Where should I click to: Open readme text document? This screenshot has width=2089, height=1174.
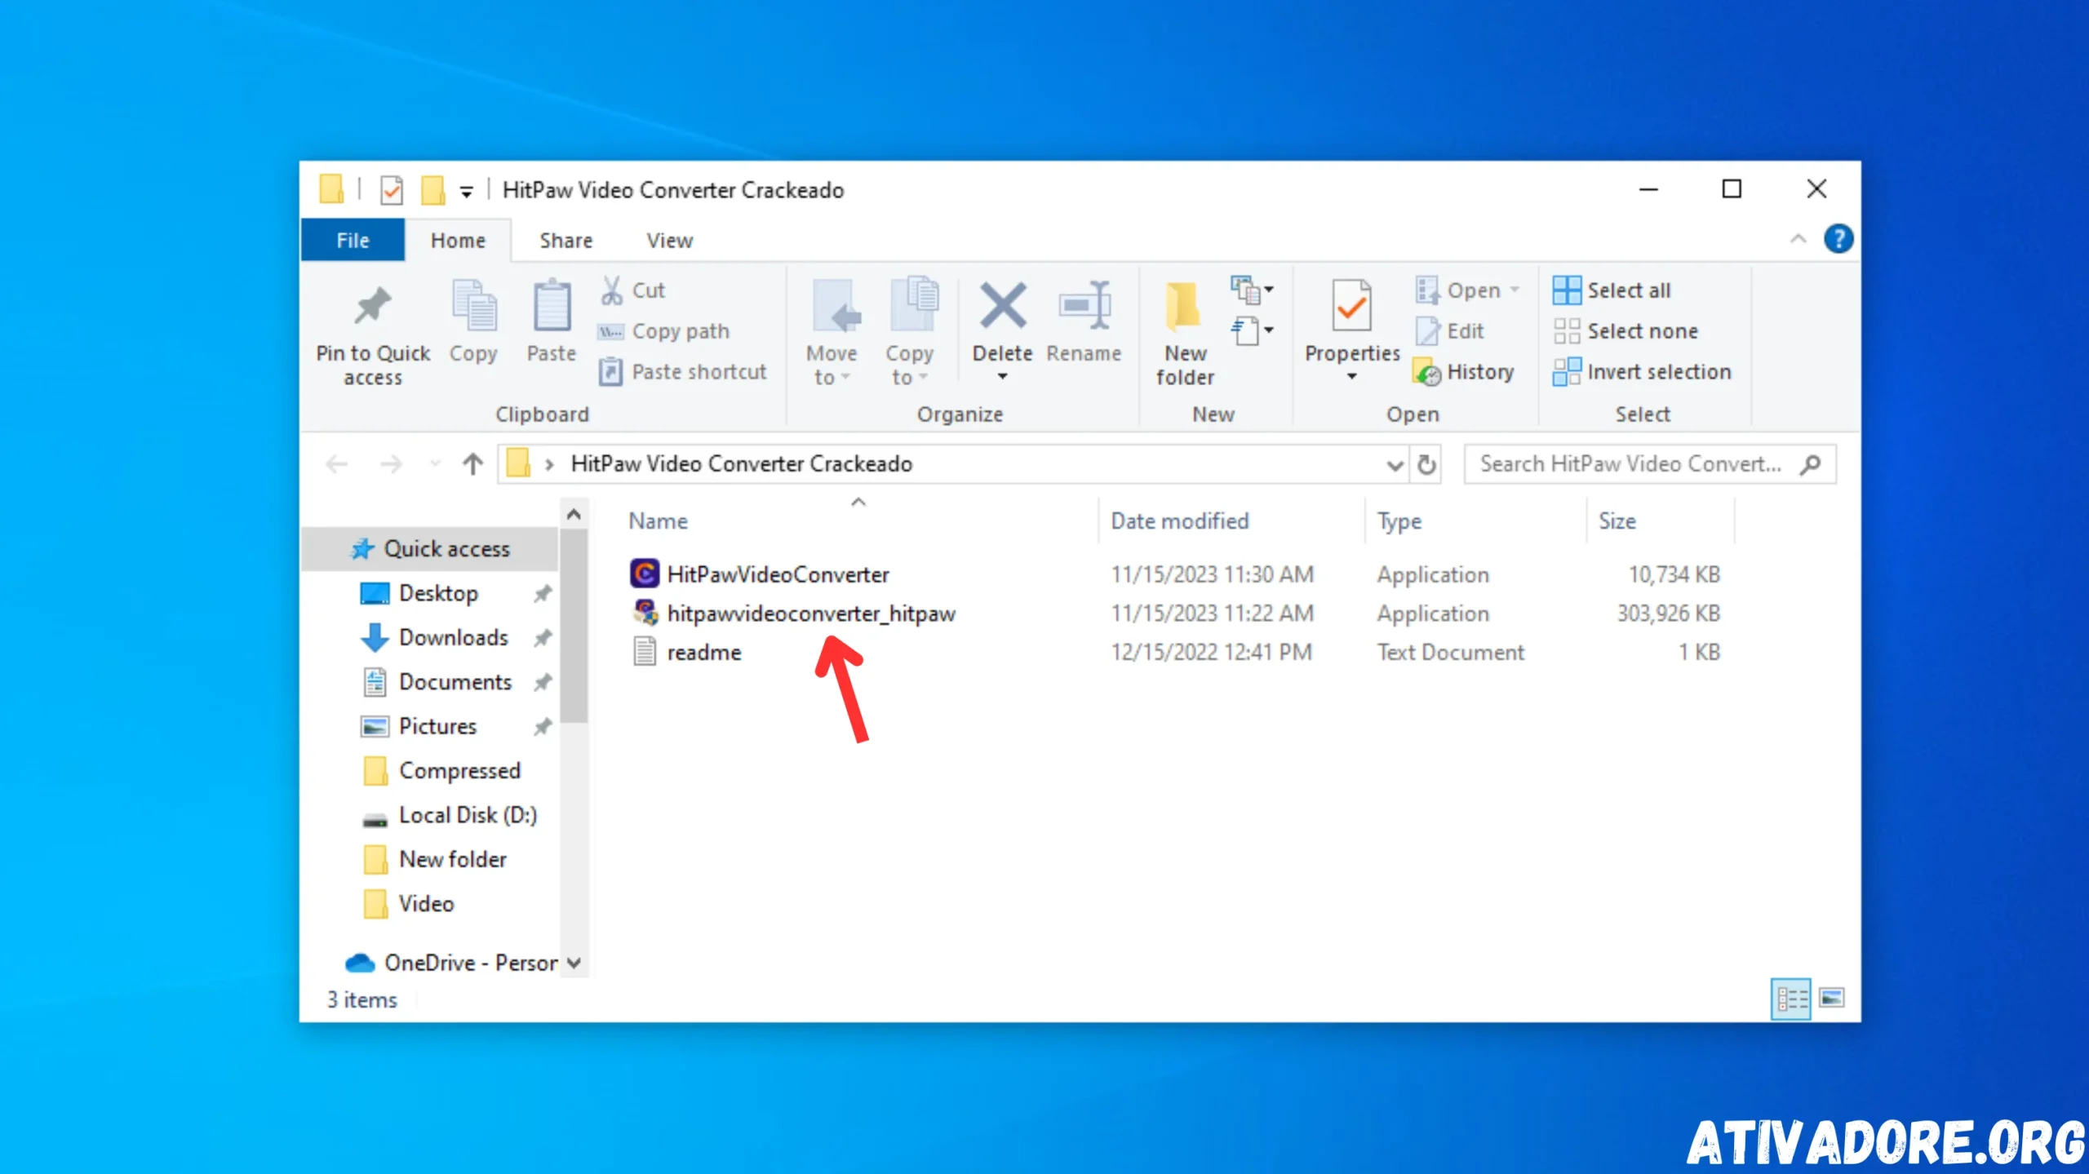pyautogui.click(x=704, y=652)
